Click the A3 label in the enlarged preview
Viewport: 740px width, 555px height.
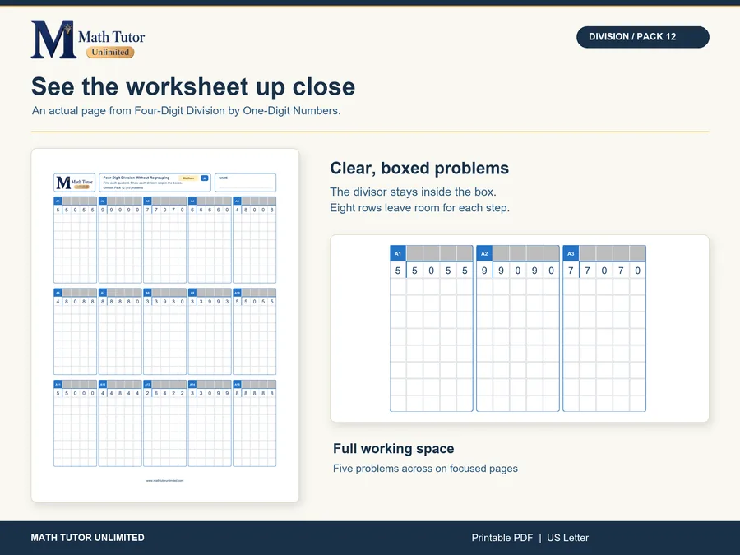[x=571, y=253]
